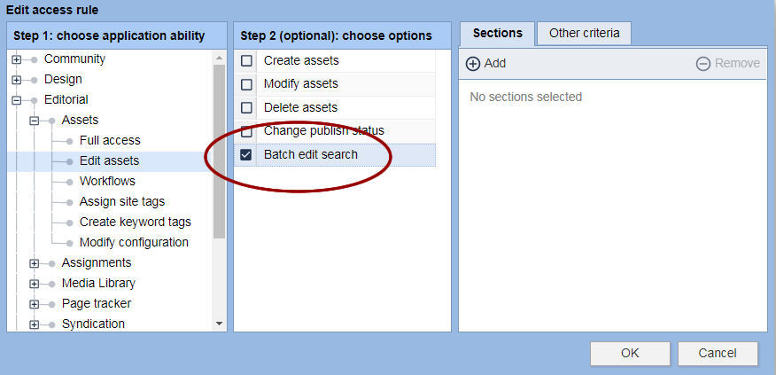The image size is (776, 375).
Task: Enable the Create assets checkbox
Action: click(x=246, y=61)
